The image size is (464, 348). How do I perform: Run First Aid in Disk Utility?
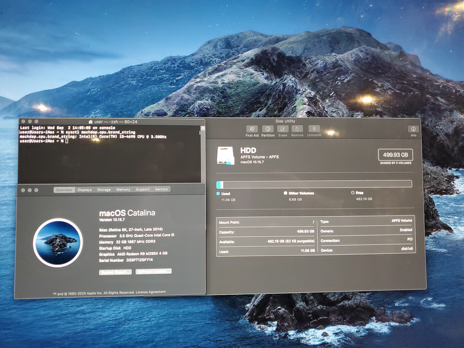tap(252, 131)
